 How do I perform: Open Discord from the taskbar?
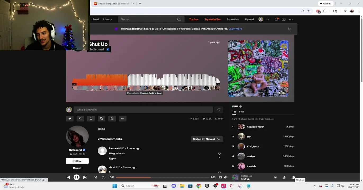click(174, 186)
